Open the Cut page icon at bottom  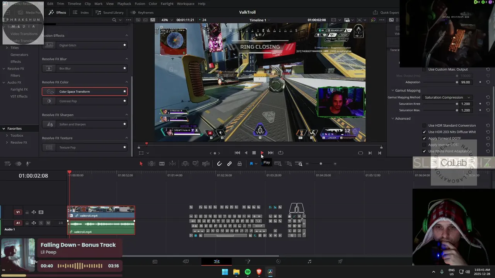click(x=186, y=261)
